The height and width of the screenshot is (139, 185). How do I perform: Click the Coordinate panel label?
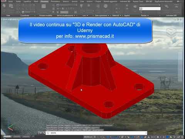click(x=25, y=15)
